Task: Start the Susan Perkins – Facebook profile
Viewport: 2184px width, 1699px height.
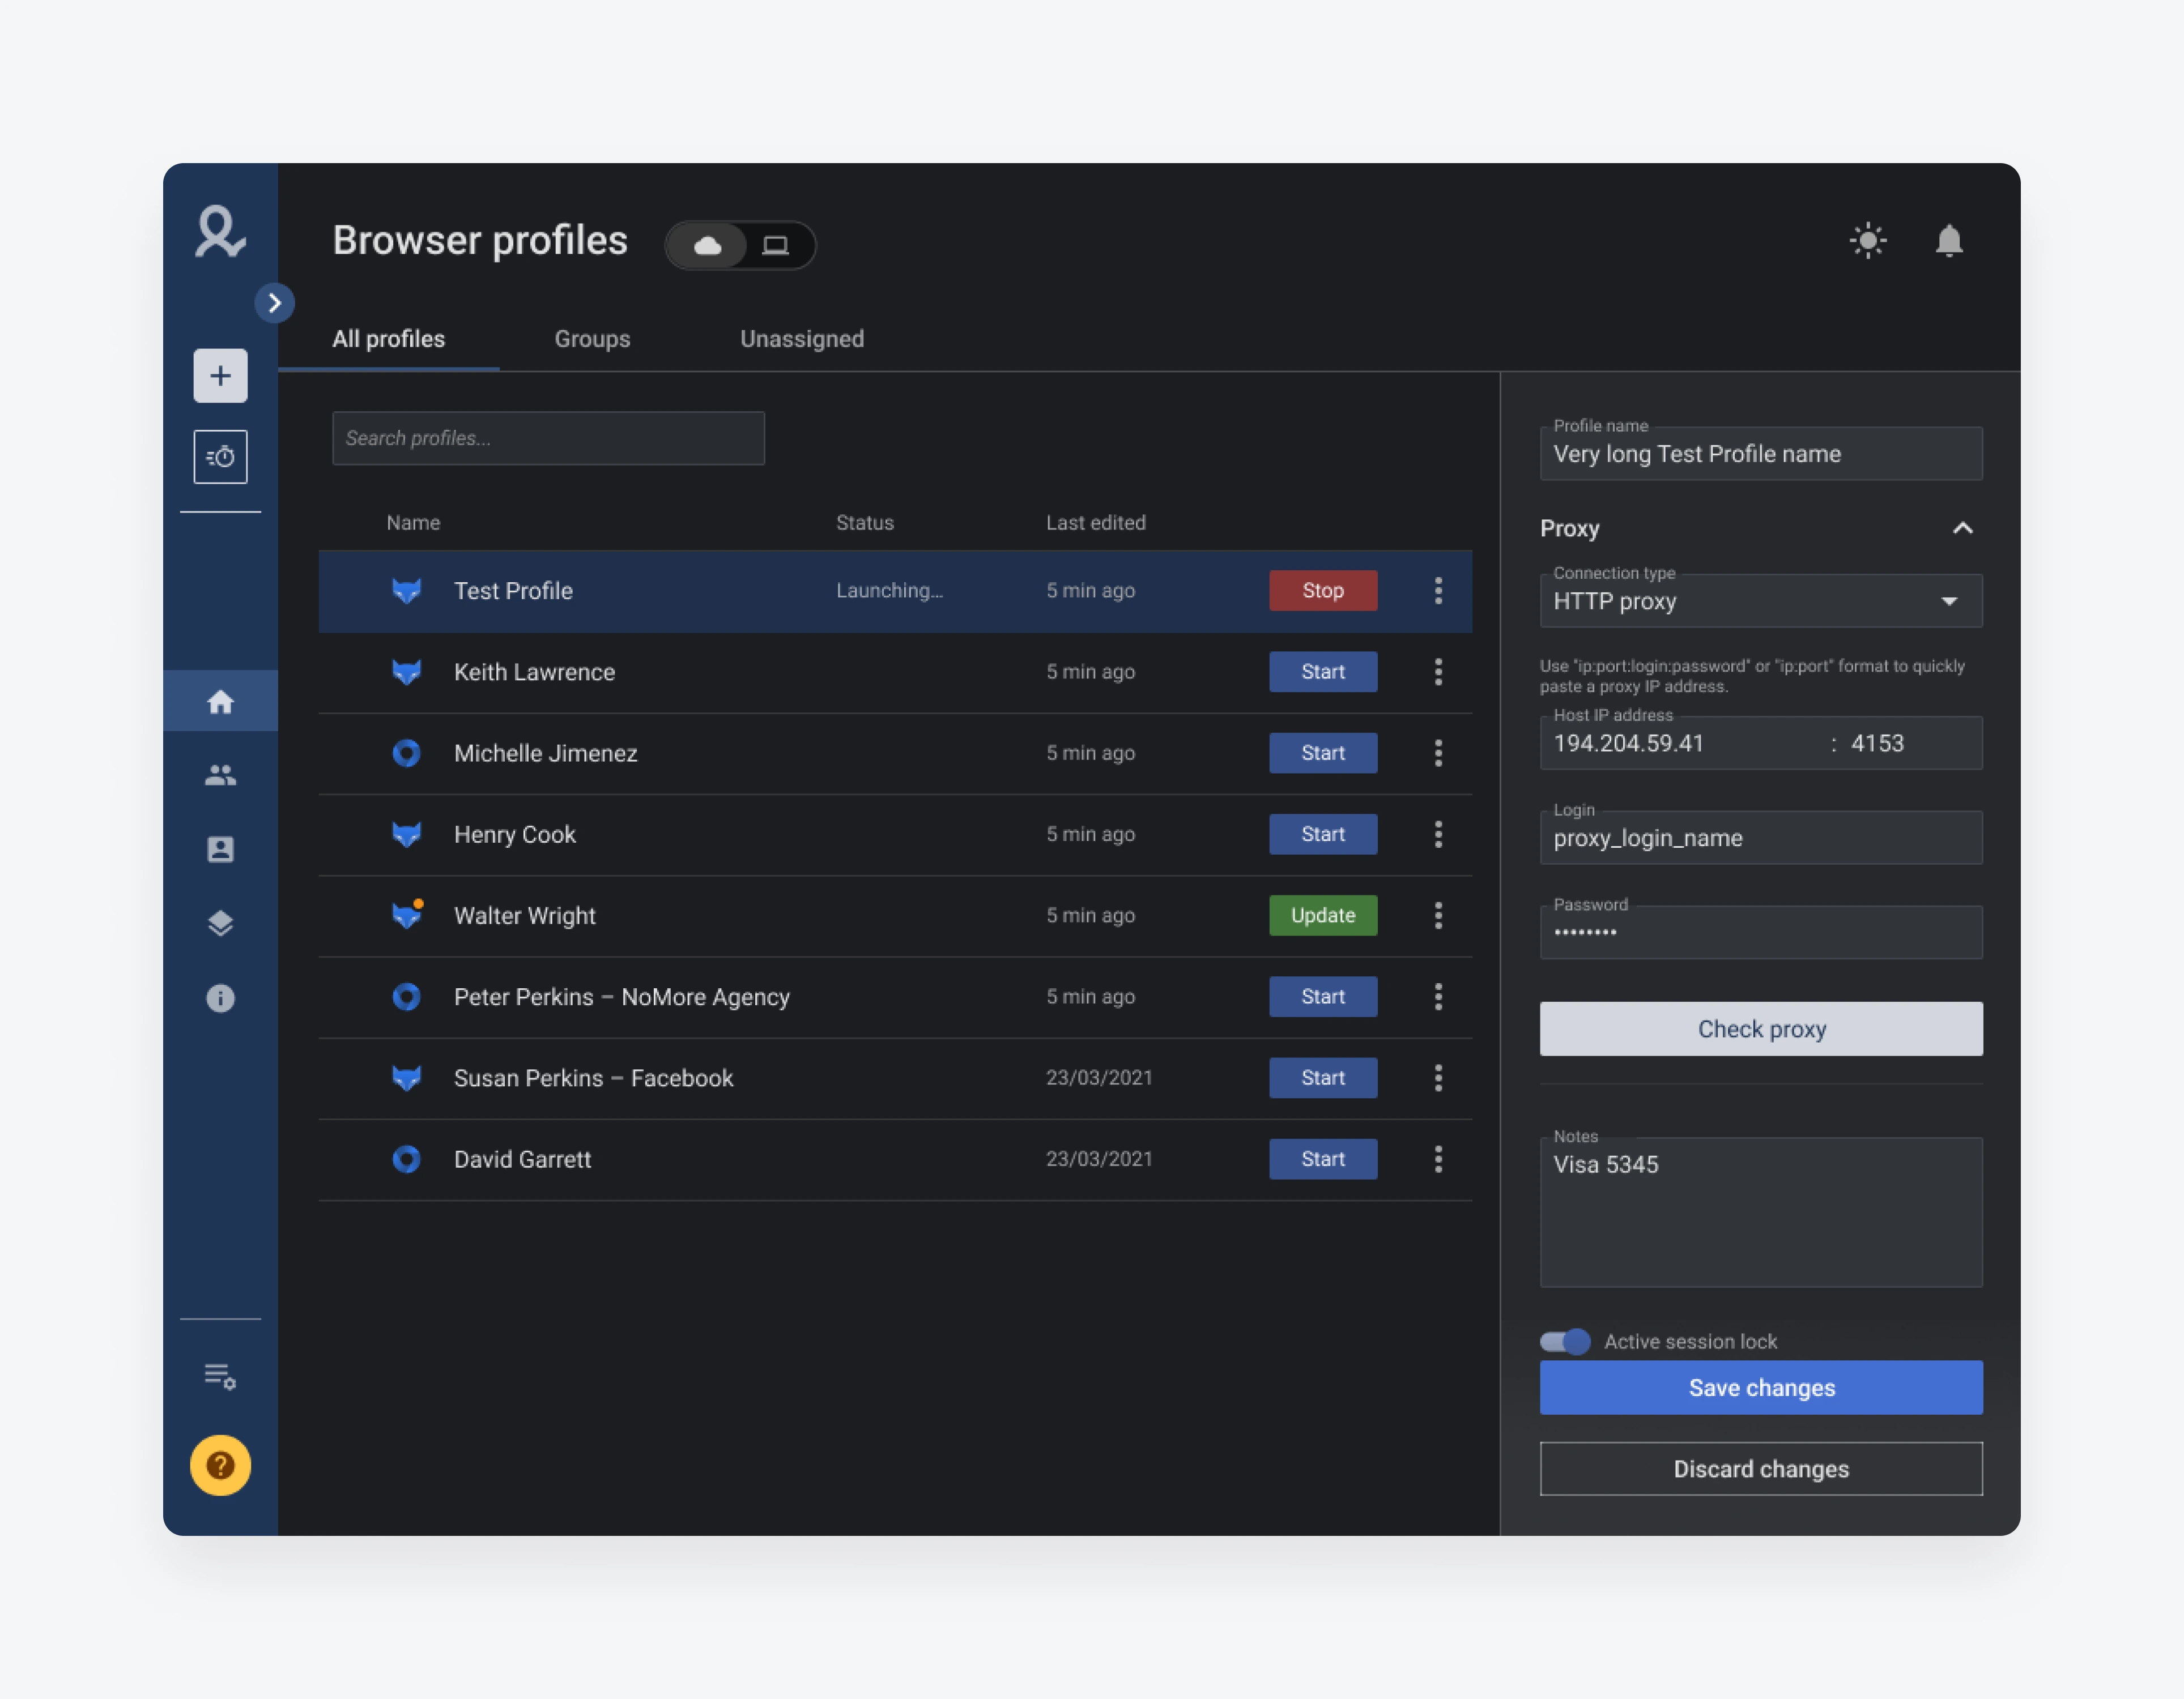Action: 1323,1077
